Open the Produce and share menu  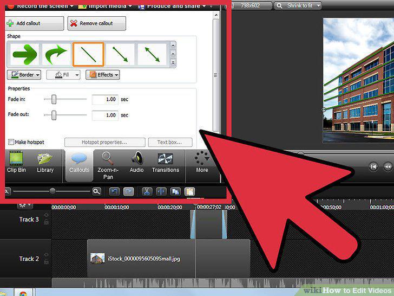coord(173,5)
